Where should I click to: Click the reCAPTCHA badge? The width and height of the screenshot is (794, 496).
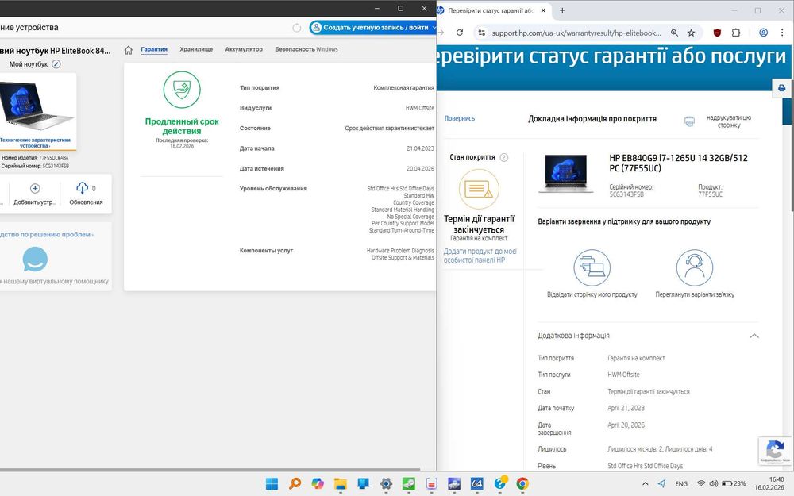(x=775, y=451)
